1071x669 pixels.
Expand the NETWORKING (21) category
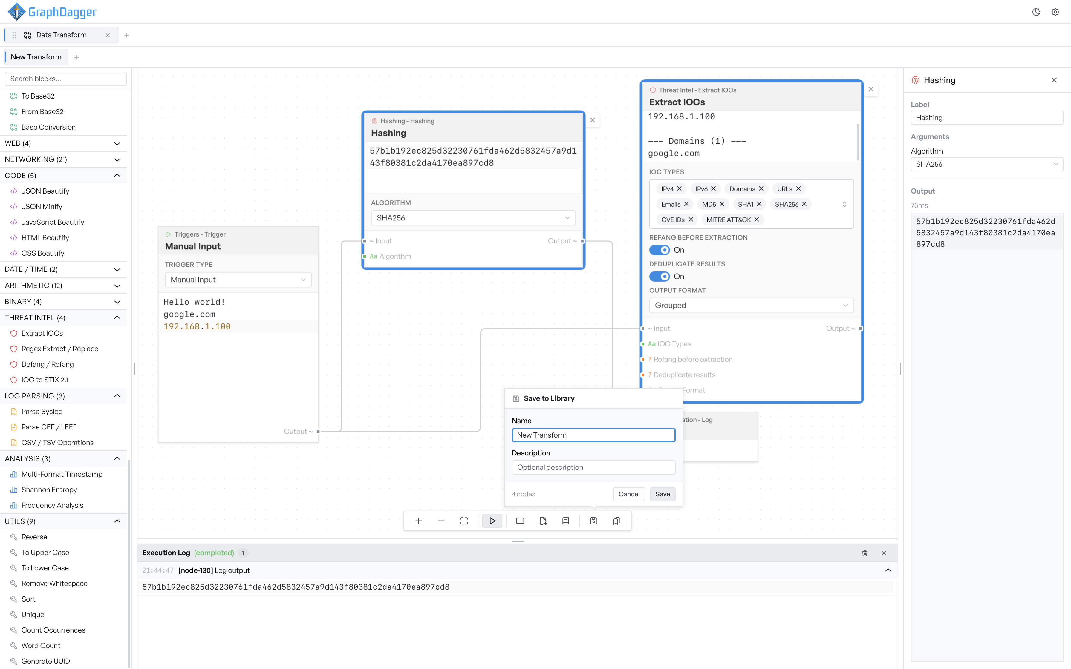(63, 159)
